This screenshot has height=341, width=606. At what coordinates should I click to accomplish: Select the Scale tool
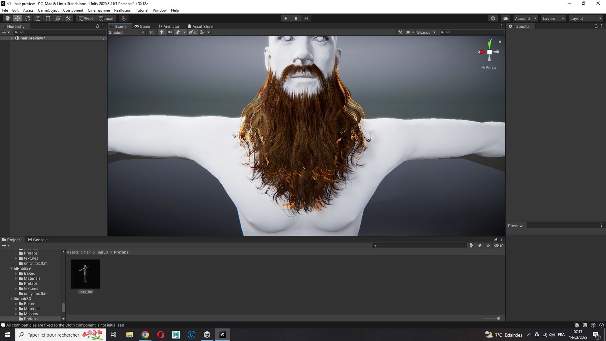[38, 19]
